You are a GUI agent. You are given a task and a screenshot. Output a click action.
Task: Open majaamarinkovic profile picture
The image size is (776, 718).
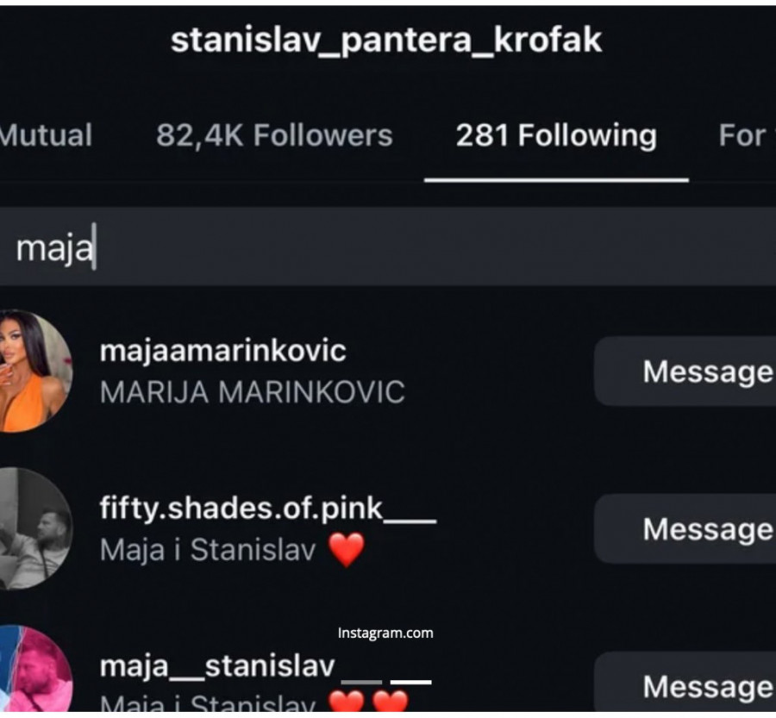point(34,371)
